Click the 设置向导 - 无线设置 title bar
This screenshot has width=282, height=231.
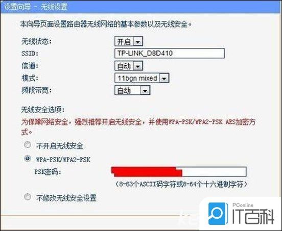point(141,7)
